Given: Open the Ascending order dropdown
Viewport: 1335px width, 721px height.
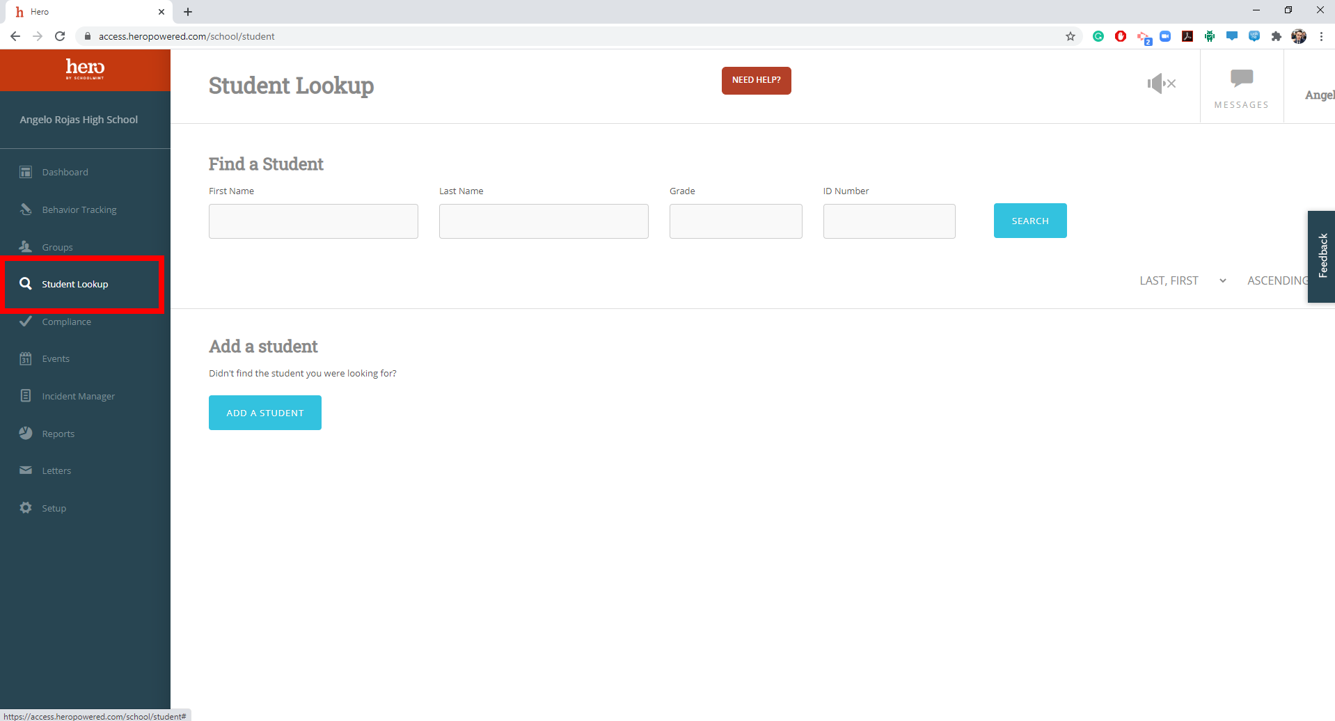Looking at the screenshot, I should [x=1277, y=280].
